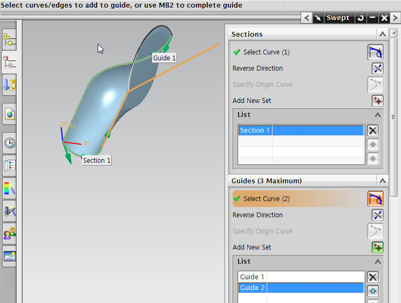Screen dimensions: 401x303
Task: Collapse the Sections List group
Action: 378,115
